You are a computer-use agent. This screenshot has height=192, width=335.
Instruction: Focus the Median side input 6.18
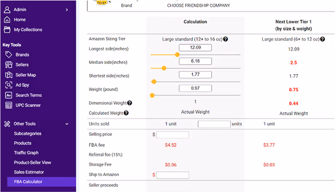point(195,61)
